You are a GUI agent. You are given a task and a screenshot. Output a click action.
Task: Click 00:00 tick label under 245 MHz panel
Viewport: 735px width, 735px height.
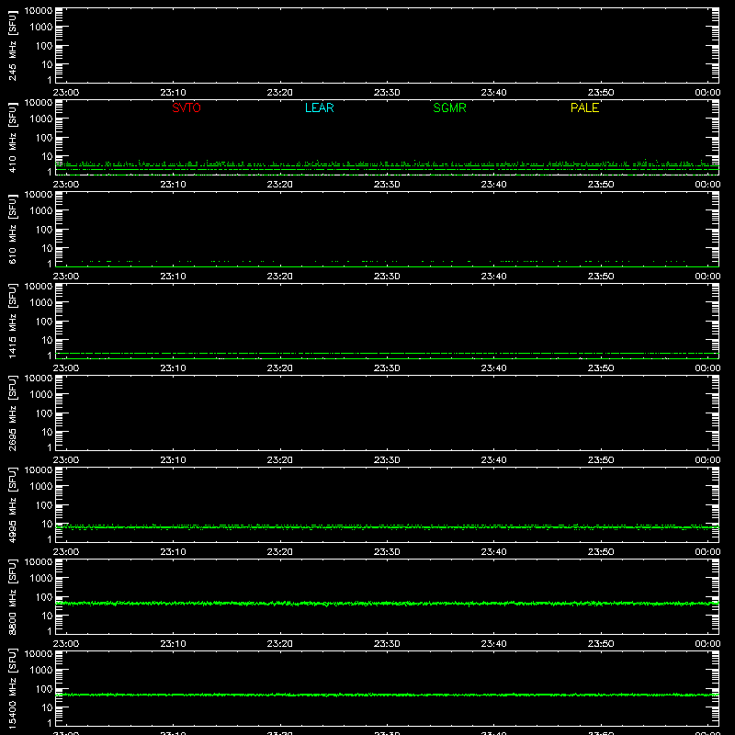coord(707,93)
